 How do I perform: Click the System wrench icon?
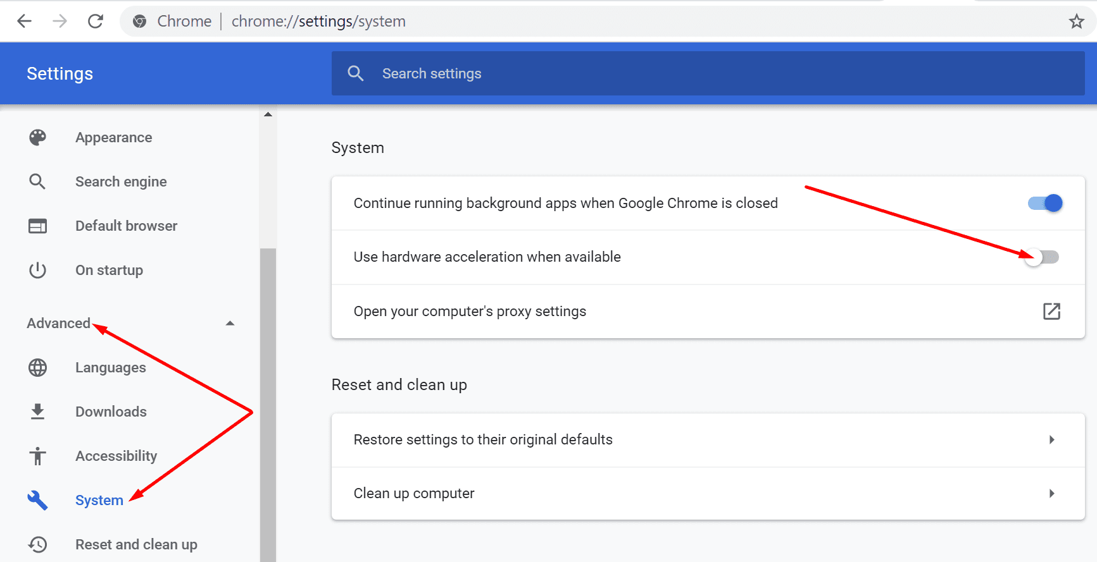tap(37, 500)
